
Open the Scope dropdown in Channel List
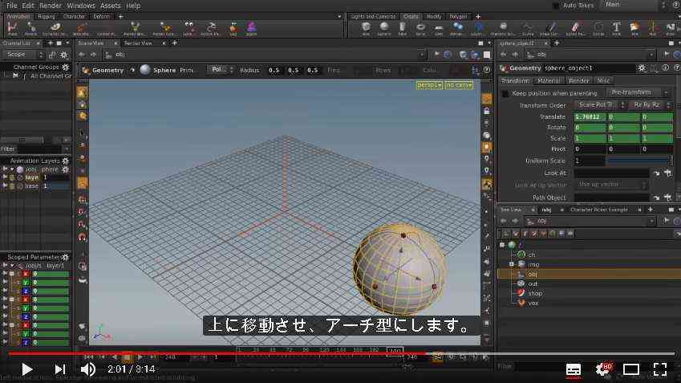tap(24, 55)
